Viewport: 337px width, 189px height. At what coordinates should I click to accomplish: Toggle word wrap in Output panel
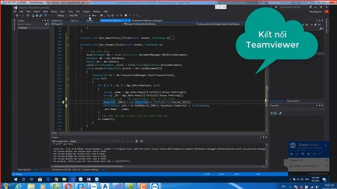point(142,141)
